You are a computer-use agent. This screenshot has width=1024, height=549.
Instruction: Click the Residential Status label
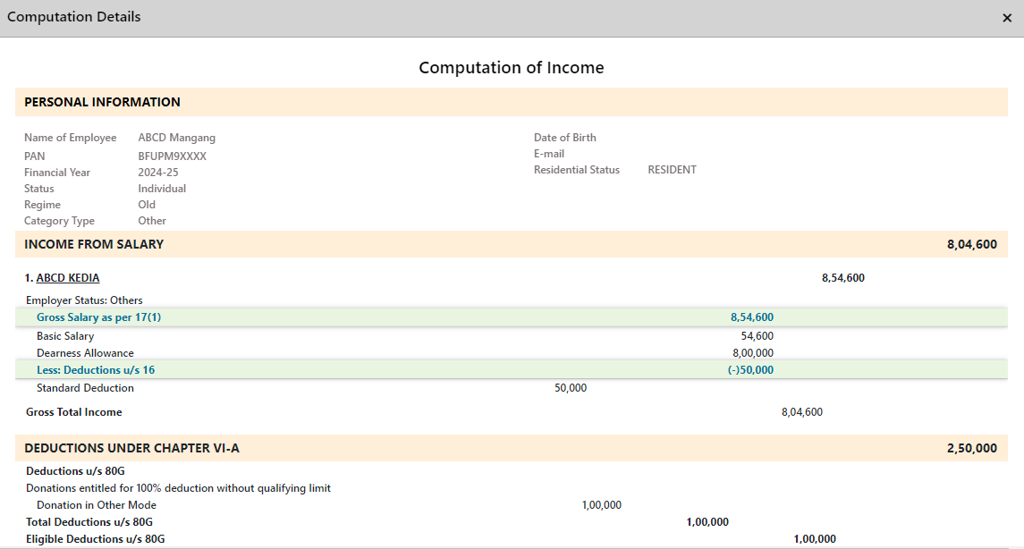[577, 170]
